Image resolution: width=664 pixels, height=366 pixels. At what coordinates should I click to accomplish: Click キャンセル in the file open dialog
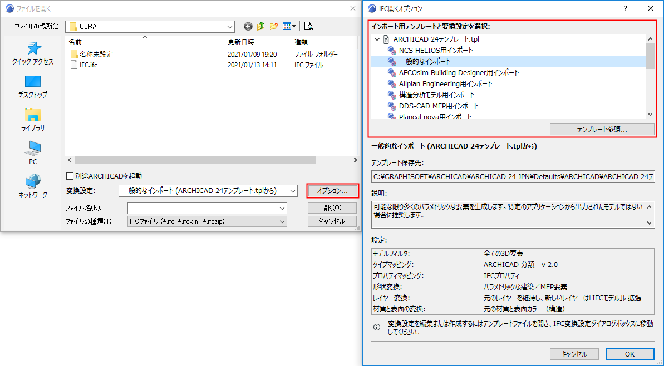(332, 221)
